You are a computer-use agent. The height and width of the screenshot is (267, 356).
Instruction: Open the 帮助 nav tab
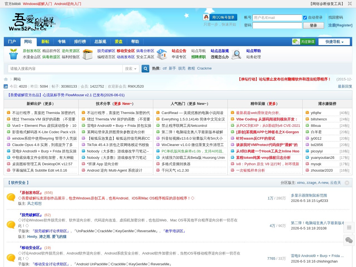[x=135, y=41]
